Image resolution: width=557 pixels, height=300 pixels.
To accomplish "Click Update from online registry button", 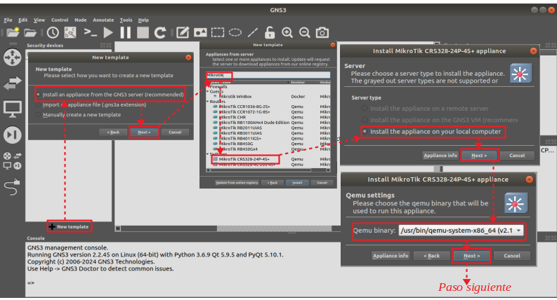I will pyautogui.click(x=237, y=183).
